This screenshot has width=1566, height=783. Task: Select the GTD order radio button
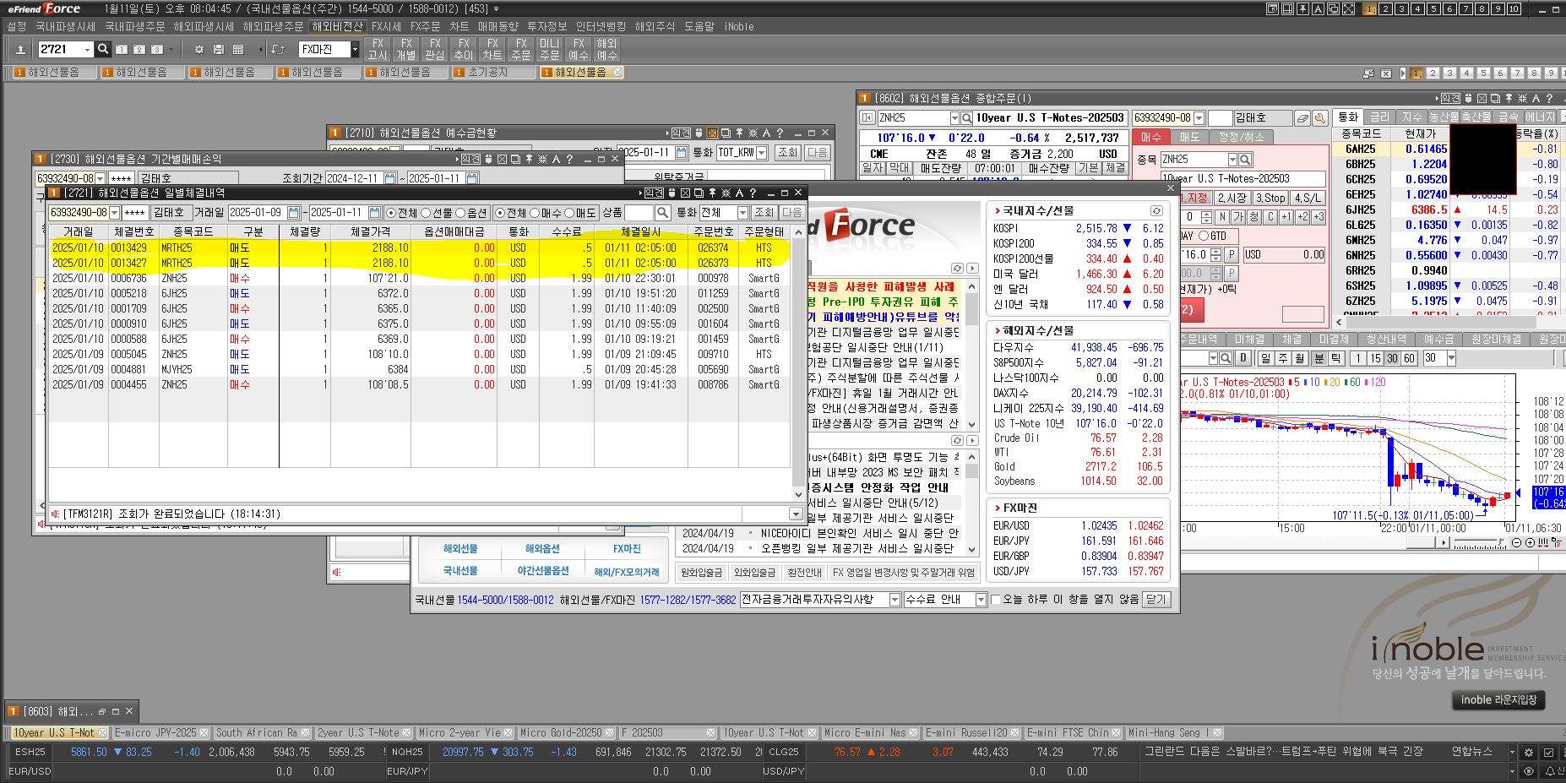point(1204,237)
